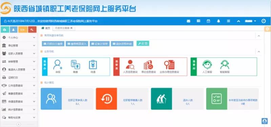Switch to the 月度自主缴费 tab
This screenshot has height=127, width=271.
tap(62, 28)
